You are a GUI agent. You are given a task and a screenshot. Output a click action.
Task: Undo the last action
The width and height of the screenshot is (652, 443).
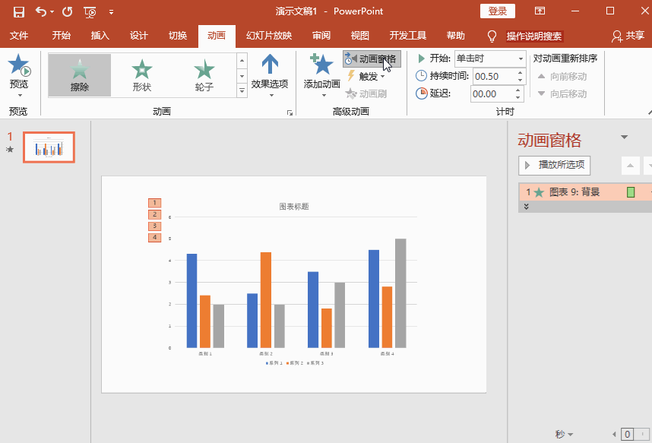(41, 11)
